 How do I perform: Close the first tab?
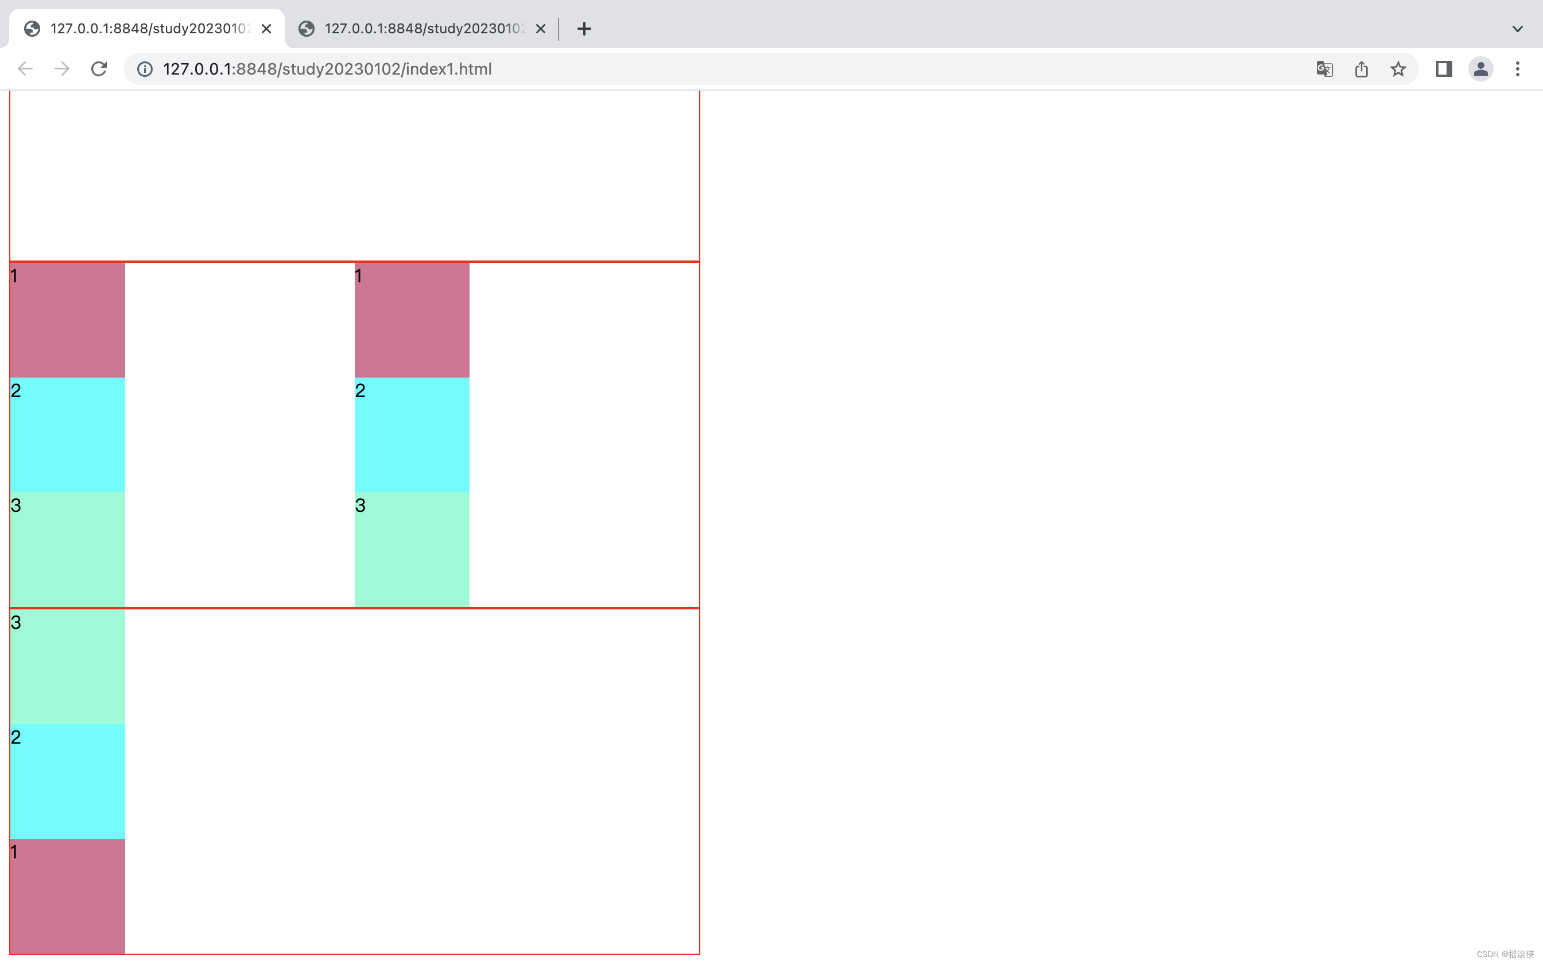point(266,29)
